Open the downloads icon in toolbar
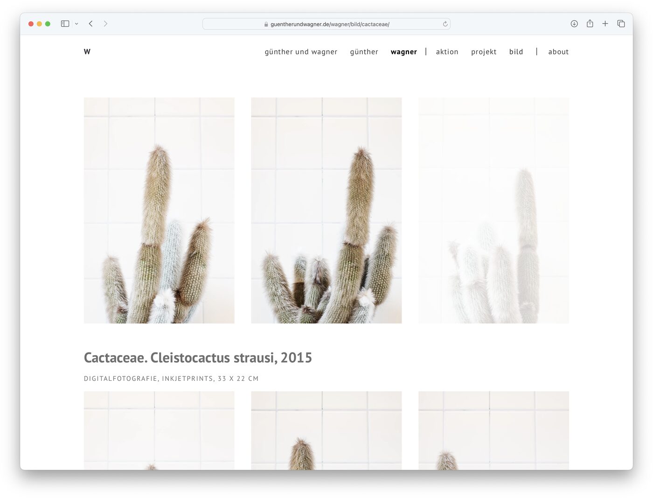The width and height of the screenshot is (653, 498). pyautogui.click(x=574, y=24)
